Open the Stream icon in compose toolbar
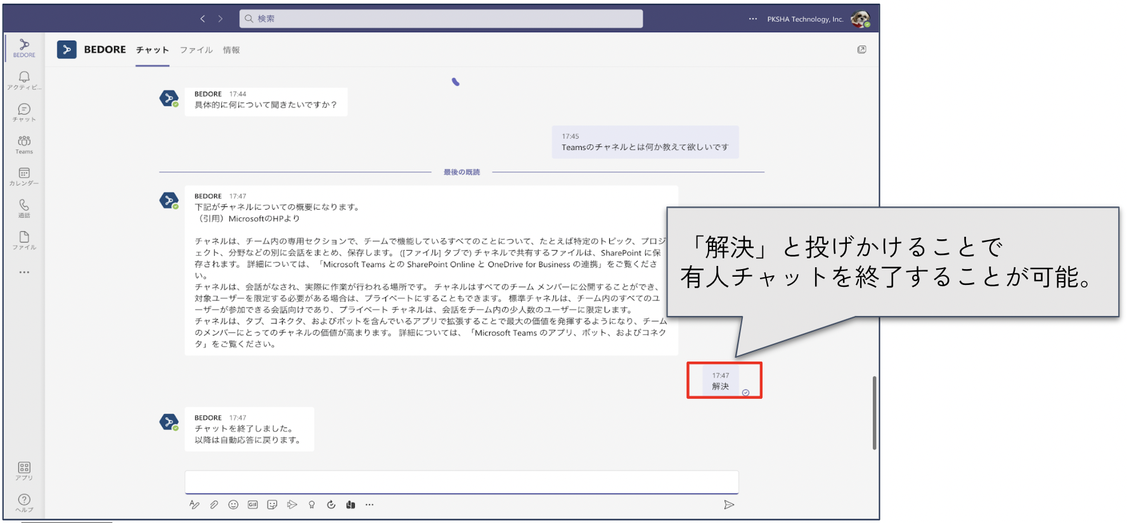The height and width of the screenshot is (523, 1127). [x=292, y=505]
